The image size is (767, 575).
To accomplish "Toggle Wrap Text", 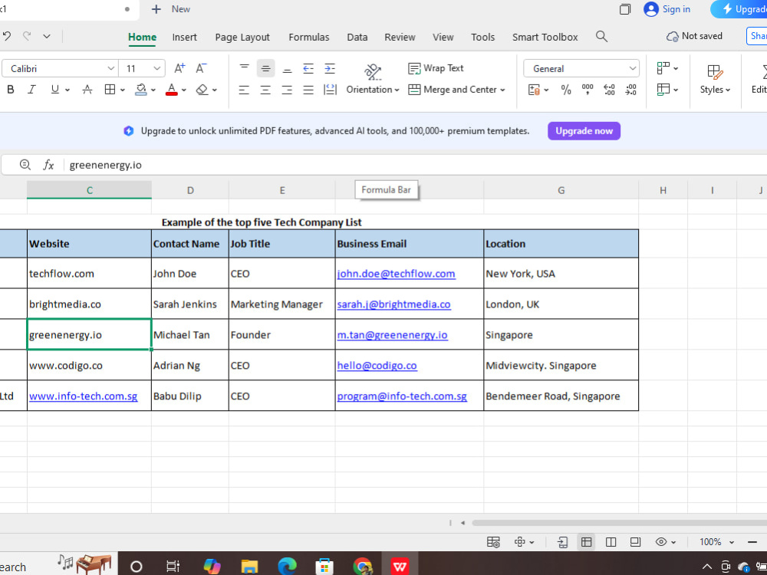I will pos(436,68).
